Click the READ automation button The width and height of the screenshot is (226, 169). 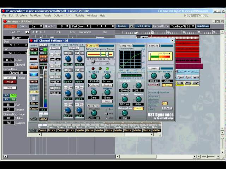coord(34,53)
